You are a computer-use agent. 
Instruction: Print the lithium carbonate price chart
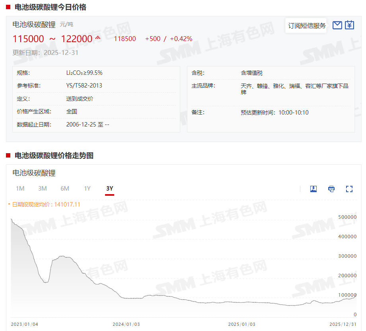coord(331,189)
